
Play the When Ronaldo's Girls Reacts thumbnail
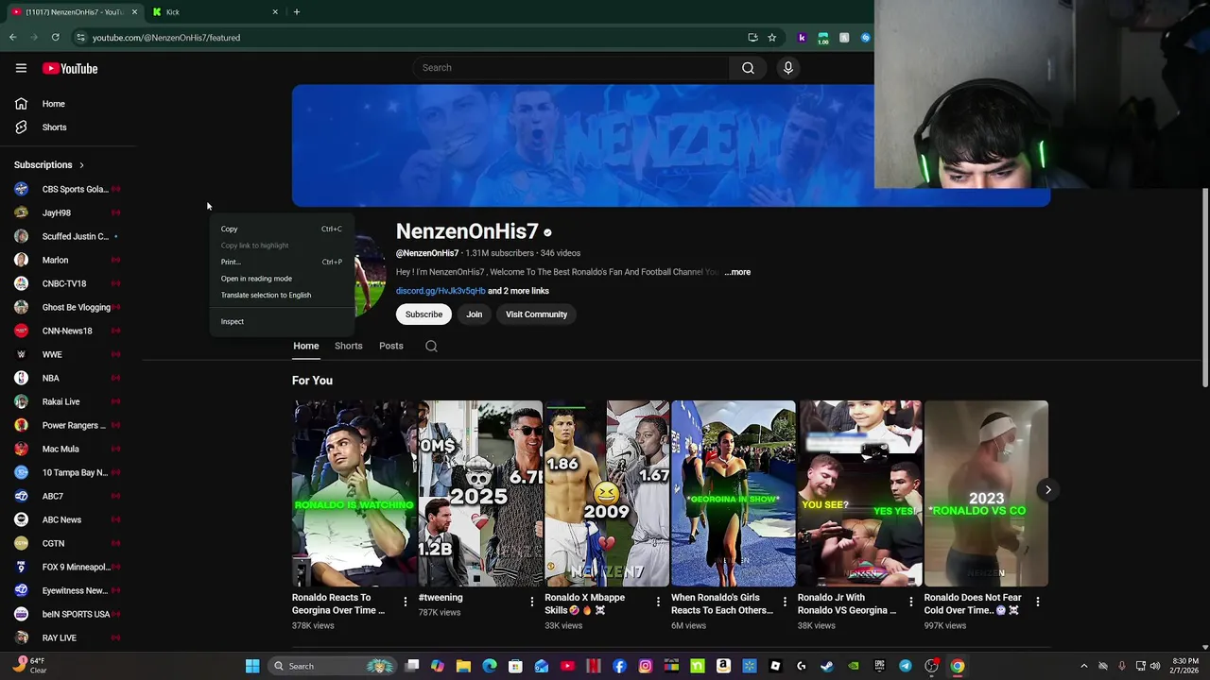(734, 493)
